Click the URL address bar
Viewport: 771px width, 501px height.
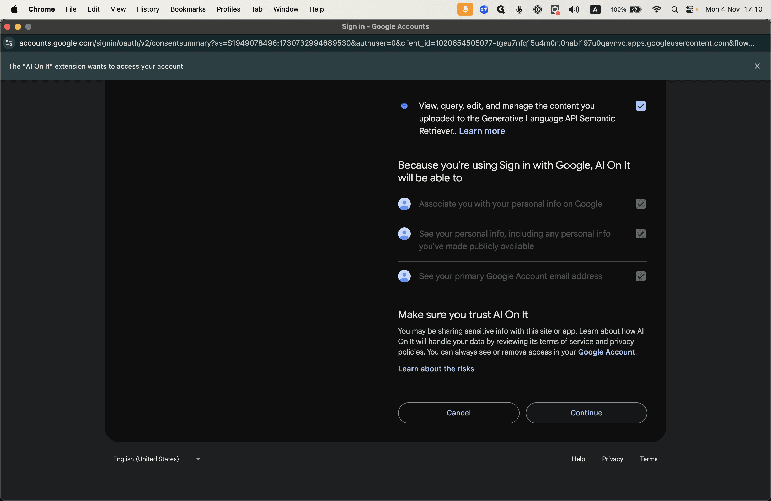(387, 43)
